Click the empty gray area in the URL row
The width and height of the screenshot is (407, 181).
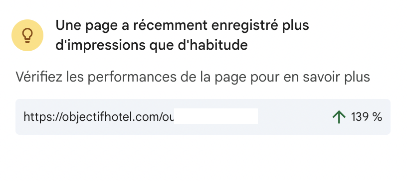click(x=295, y=117)
